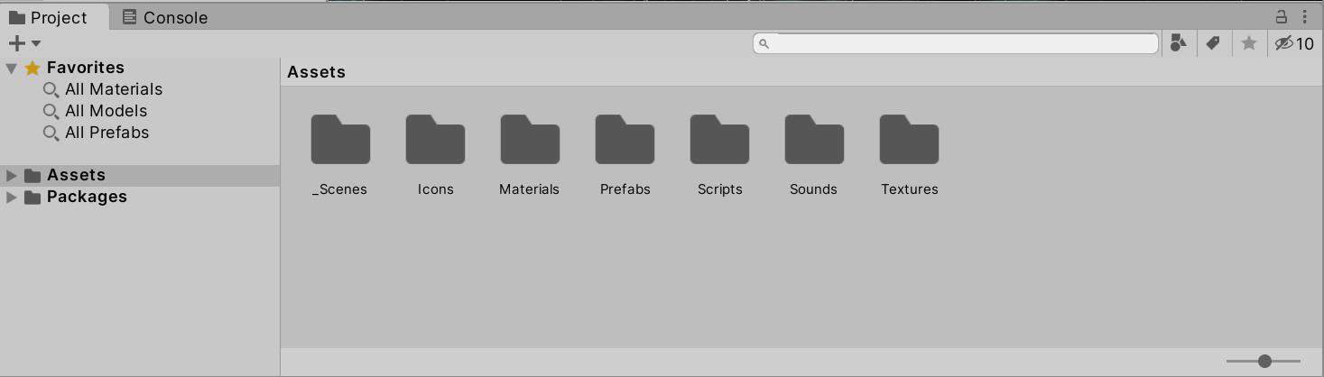This screenshot has height=377, width=1324.
Task: Select All Prefabs saved search
Action: [106, 133]
